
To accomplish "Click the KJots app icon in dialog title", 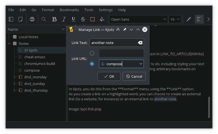I will [x=71, y=29].
